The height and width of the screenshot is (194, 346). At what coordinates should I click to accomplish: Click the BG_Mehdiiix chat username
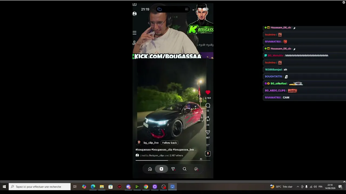275,56
